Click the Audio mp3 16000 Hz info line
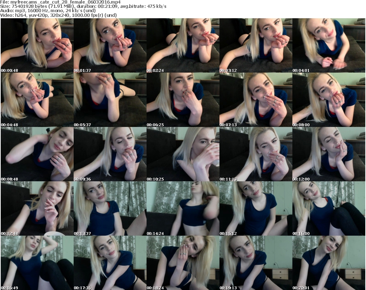Screen dimensions: 366x290 pos(48,11)
